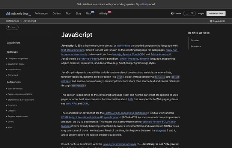
Task: Expand the JavaScript Guide section
Action: click(x=15, y=64)
